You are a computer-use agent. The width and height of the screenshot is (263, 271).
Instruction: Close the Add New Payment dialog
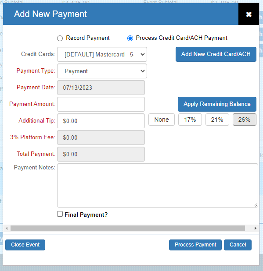(x=249, y=14)
